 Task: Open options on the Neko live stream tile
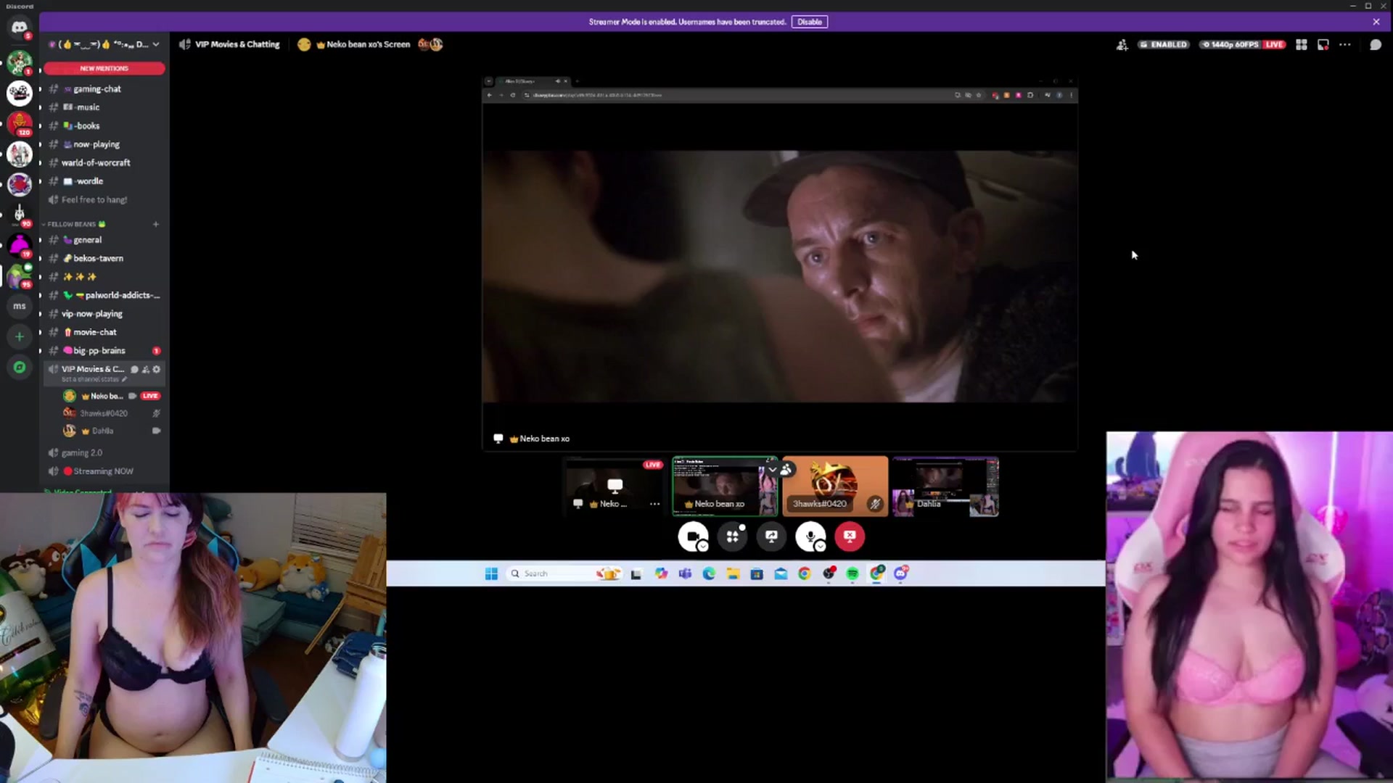pyautogui.click(x=654, y=504)
